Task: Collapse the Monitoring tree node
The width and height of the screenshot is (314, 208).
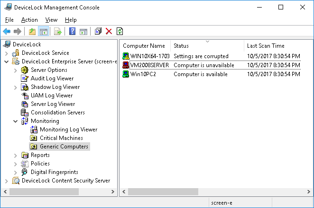Action: click(15, 121)
